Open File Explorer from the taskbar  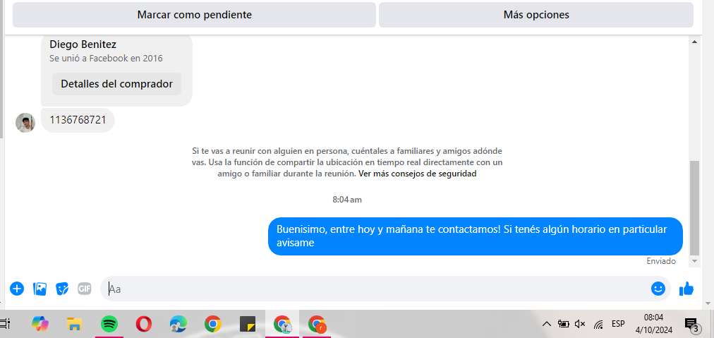[x=74, y=324]
